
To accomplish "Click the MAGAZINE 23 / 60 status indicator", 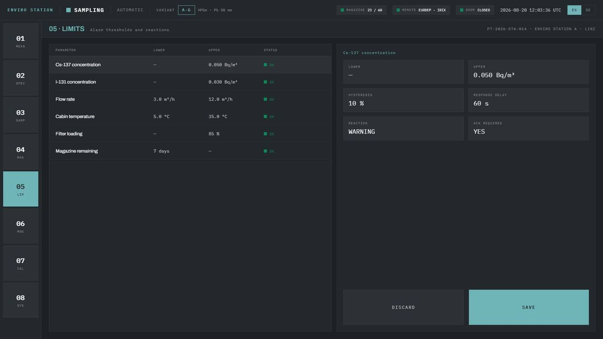I will pyautogui.click(x=361, y=10).
